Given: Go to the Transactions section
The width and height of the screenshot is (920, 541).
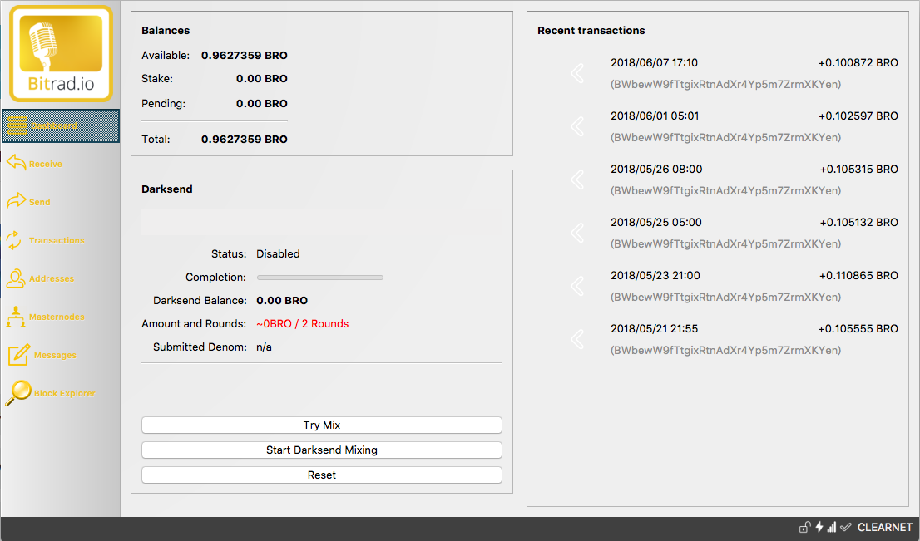Looking at the screenshot, I should click(56, 240).
